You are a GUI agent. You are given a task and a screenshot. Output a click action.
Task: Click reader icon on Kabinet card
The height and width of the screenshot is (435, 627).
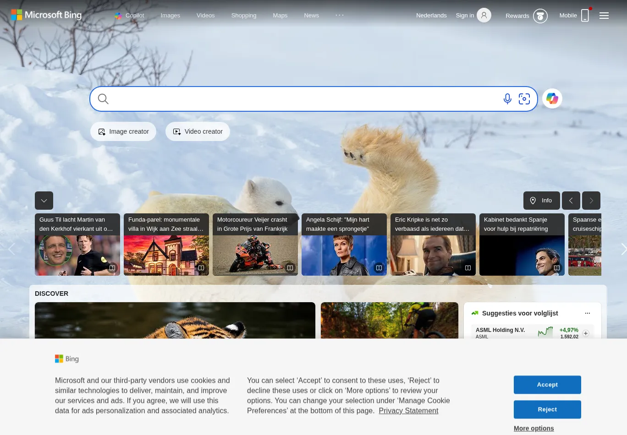point(557,268)
